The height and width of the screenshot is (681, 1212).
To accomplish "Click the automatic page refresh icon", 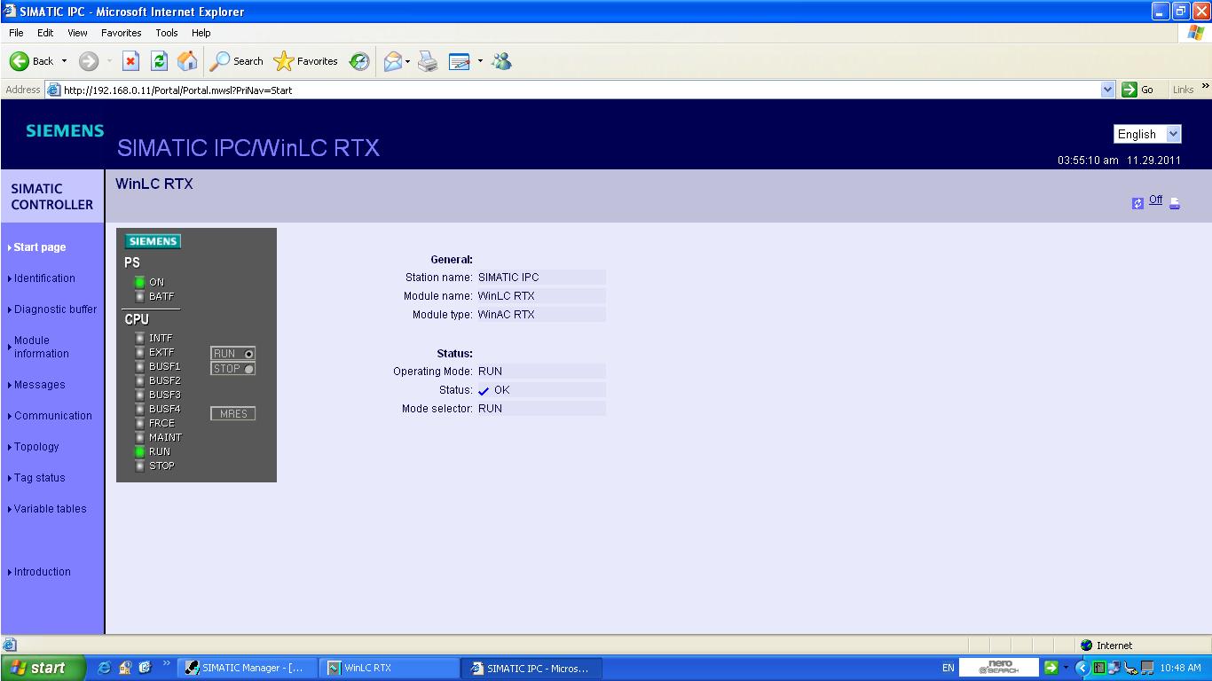I will (1137, 203).
